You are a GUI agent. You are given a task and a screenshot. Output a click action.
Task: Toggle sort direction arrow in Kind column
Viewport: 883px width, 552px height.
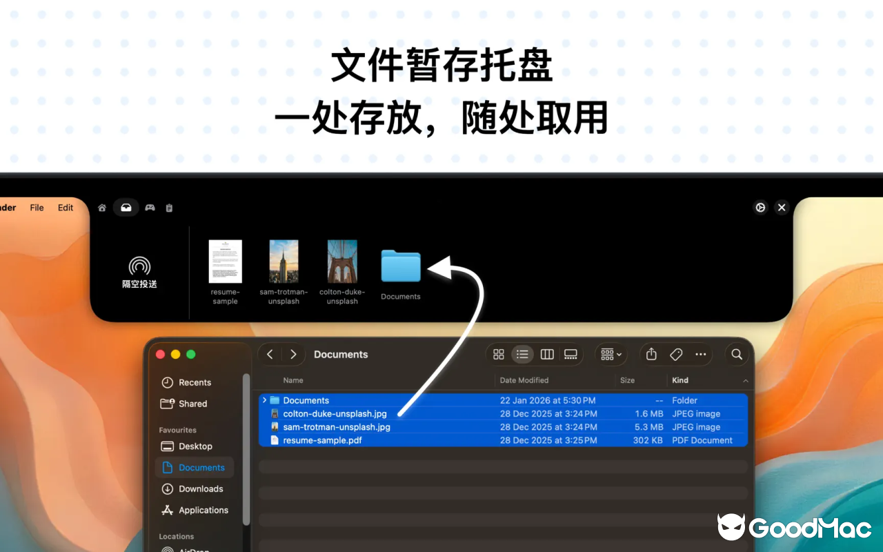(x=746, y=381)
